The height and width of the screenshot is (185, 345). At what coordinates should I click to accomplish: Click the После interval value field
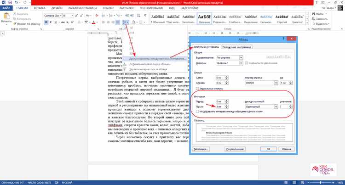(x=220, y=107)
